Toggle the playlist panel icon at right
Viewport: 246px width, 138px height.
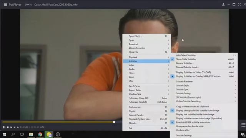pos(243,125)
